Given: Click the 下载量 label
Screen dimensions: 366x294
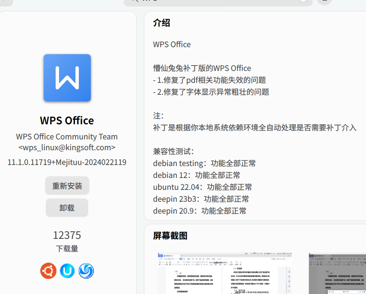Looking at the screenshot, I should pos(67,249).
